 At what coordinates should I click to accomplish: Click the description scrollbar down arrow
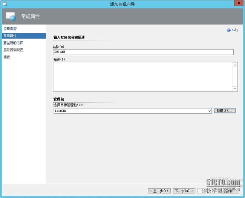click(235, 89)
